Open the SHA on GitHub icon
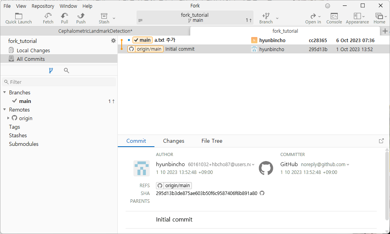 tap(262, 193)
